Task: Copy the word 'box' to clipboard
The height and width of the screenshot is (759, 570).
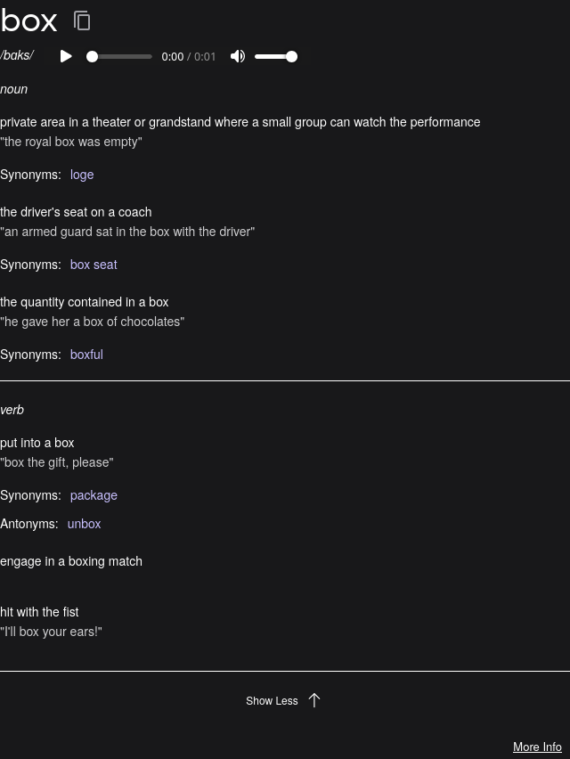Action: point(82,20)
